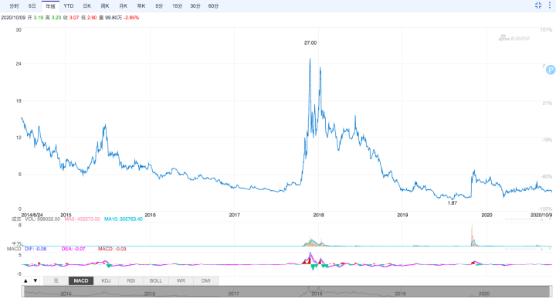
Task: Click the 2020/10/9 end date label
Action: tap(541, 215)
